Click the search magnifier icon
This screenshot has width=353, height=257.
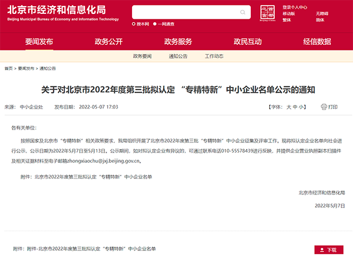point(243,12)
